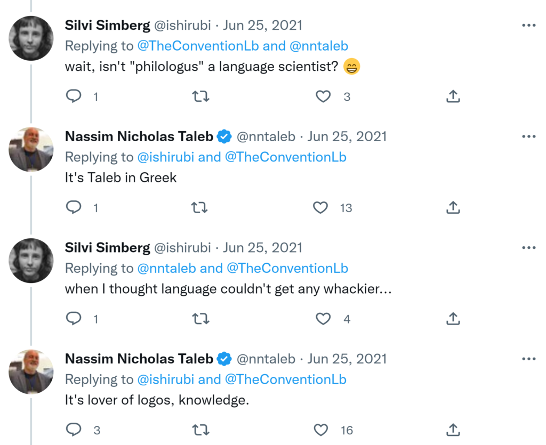Like the "language couldn't get any whackier" tweet

(x=323, y=319)
